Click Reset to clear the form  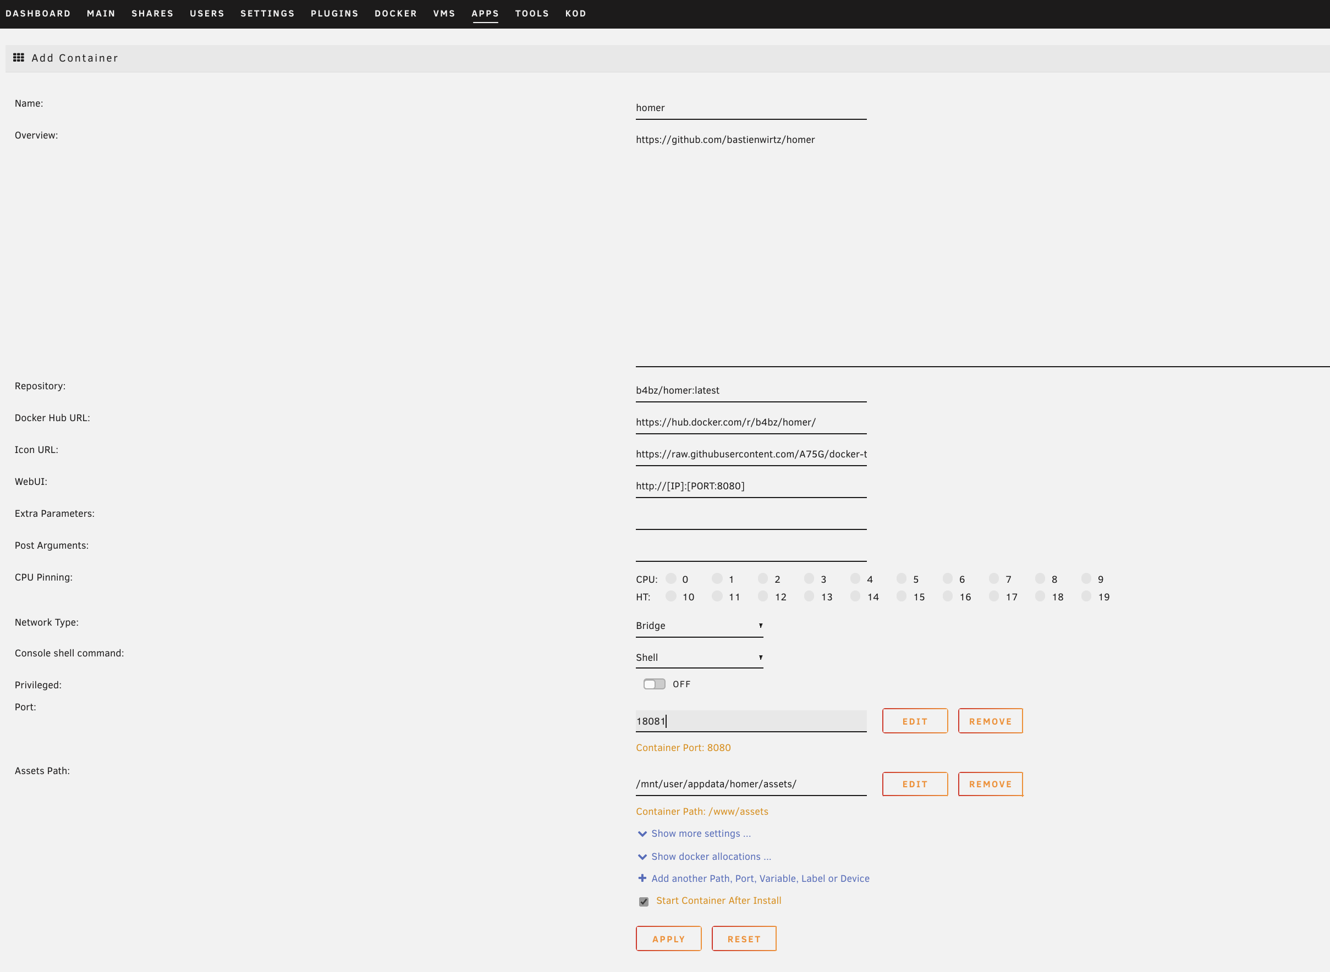[743, 938]
